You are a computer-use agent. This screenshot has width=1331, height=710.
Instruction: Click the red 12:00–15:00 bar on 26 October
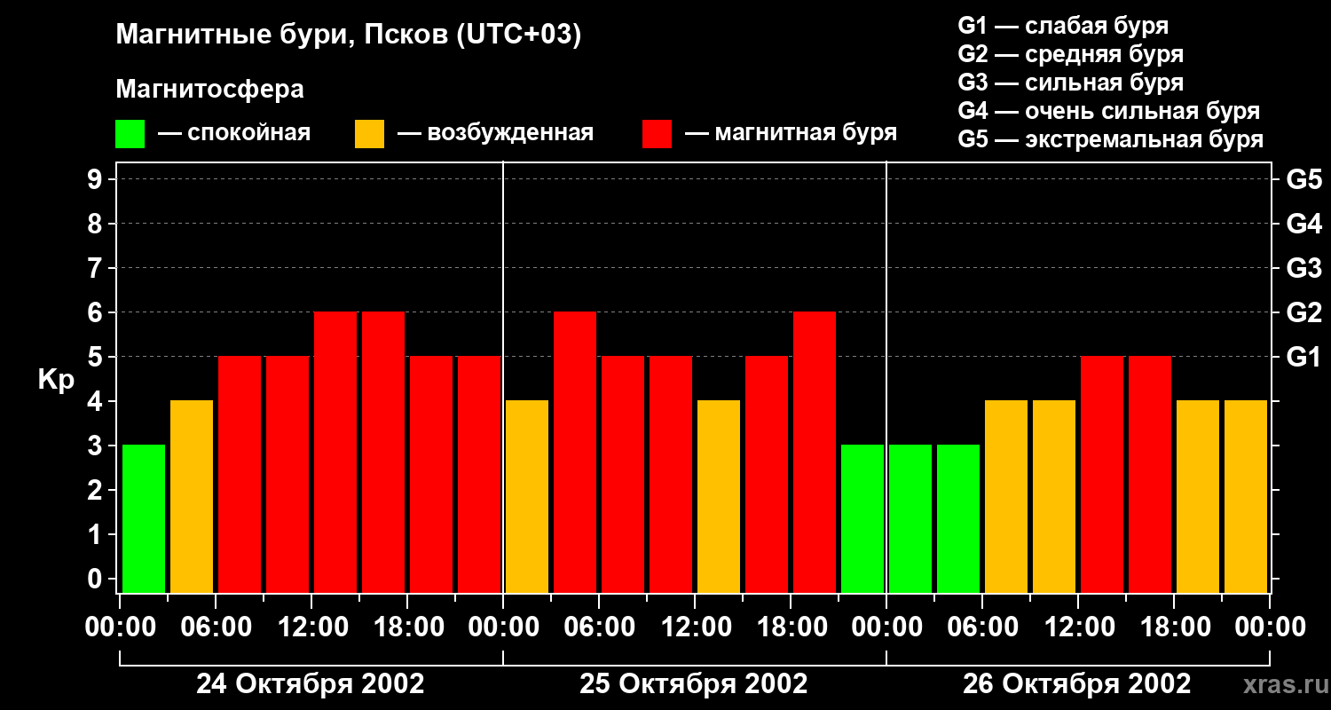point(1102,474)
